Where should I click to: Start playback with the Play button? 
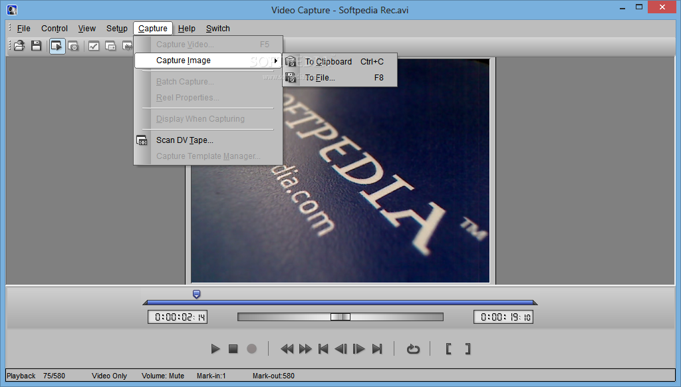pos(215,349)
